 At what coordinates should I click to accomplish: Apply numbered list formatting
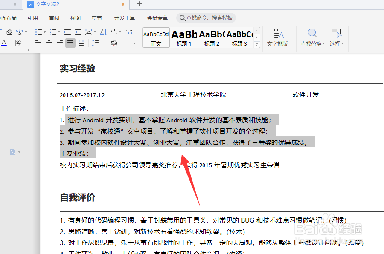[x=53, y=32]
